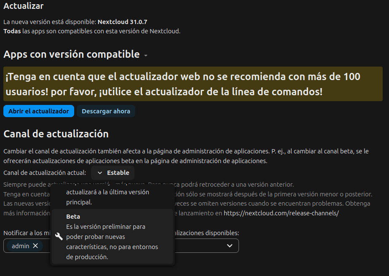
Task: Click the wrench icon beside Beta
Action: pos(59,236)
